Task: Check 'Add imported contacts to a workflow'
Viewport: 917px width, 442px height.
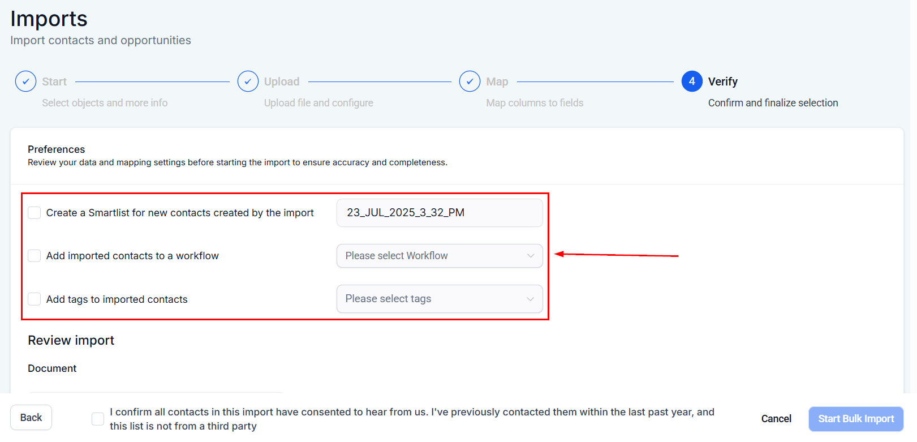Action: tap(34, 256)
